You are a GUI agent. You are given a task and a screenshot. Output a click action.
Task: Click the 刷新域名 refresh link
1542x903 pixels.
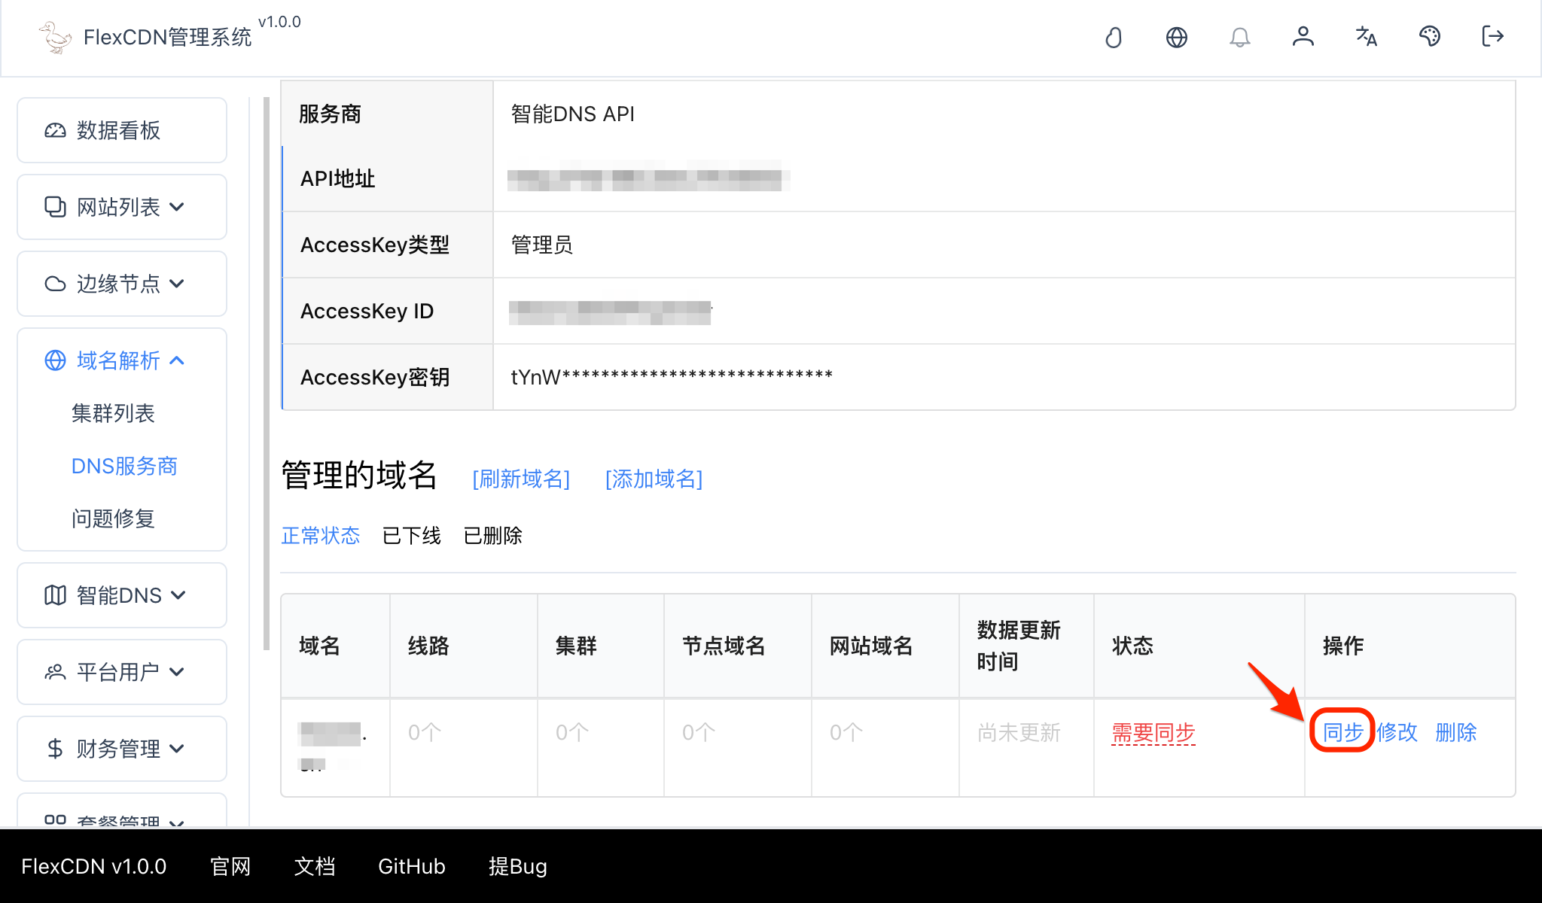[x=520, y=479]
